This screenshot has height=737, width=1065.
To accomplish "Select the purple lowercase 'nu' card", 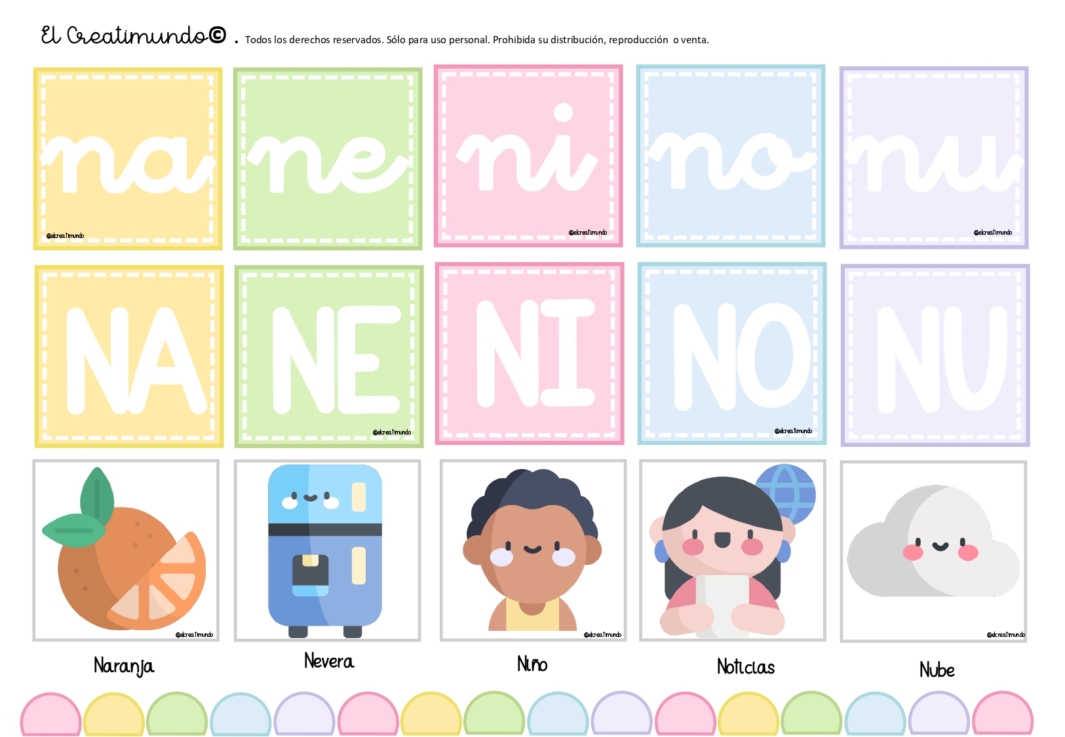I will click(x=934, y=158).
